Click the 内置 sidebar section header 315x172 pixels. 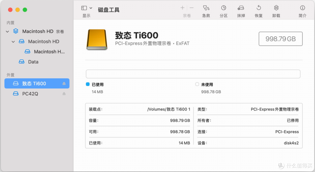click(10, 23)
